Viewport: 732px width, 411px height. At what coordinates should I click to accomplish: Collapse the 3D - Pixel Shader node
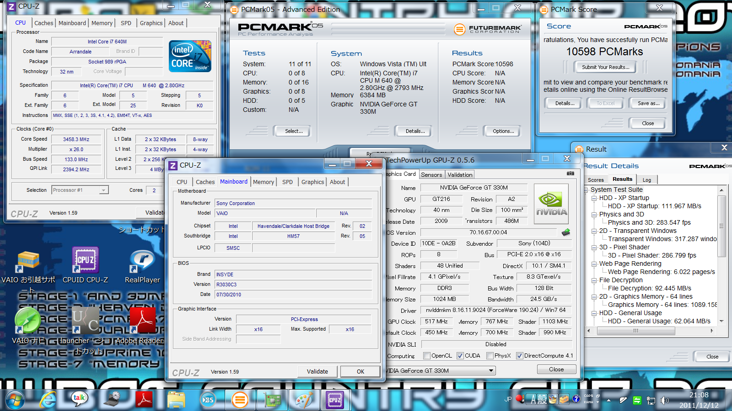tap(594, 248)
